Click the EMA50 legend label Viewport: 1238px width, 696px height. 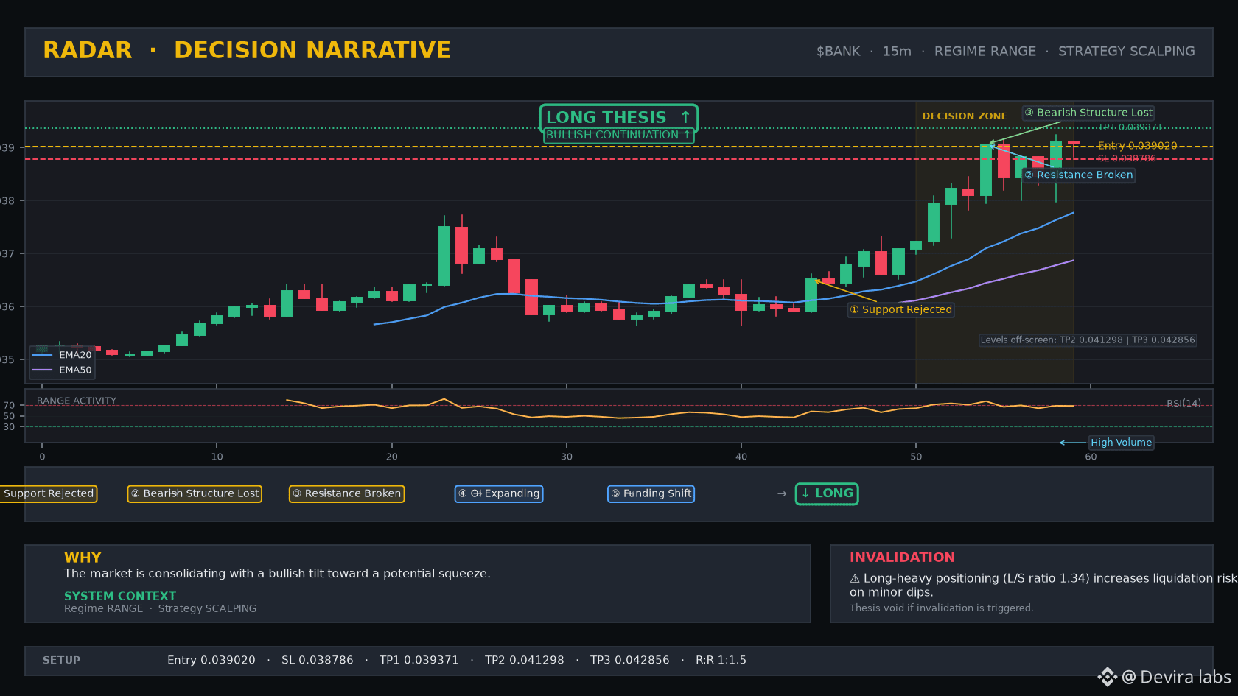75,370
